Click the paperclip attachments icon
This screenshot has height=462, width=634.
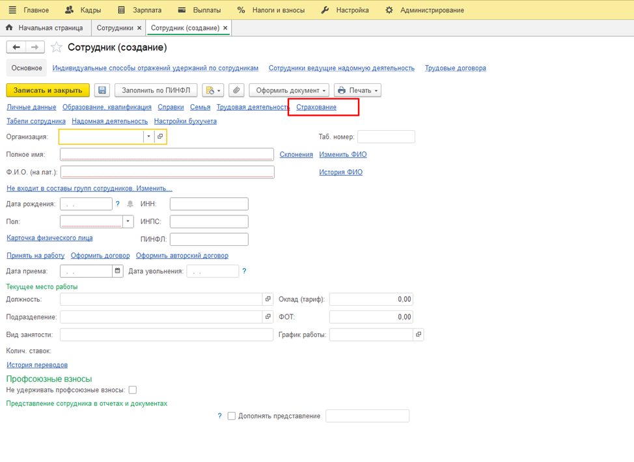coord(236,90)
